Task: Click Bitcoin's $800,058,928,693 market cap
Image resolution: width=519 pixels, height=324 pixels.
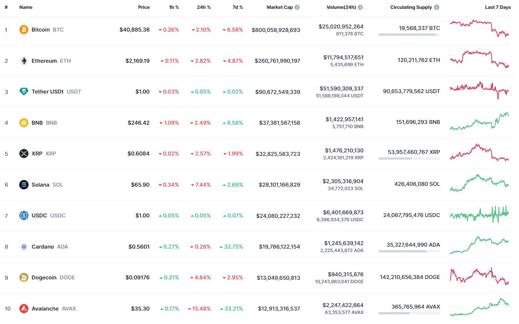Action: click(276, 30)
